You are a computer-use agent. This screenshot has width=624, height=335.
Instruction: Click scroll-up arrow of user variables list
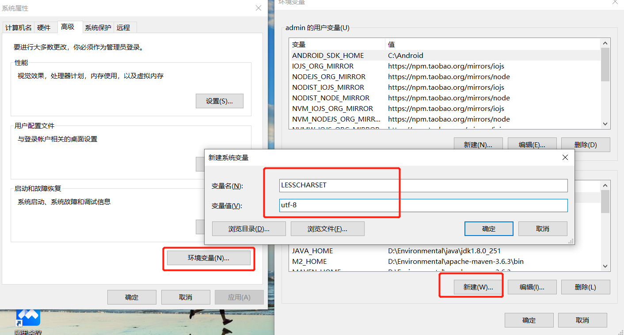[x=605, y=43]
